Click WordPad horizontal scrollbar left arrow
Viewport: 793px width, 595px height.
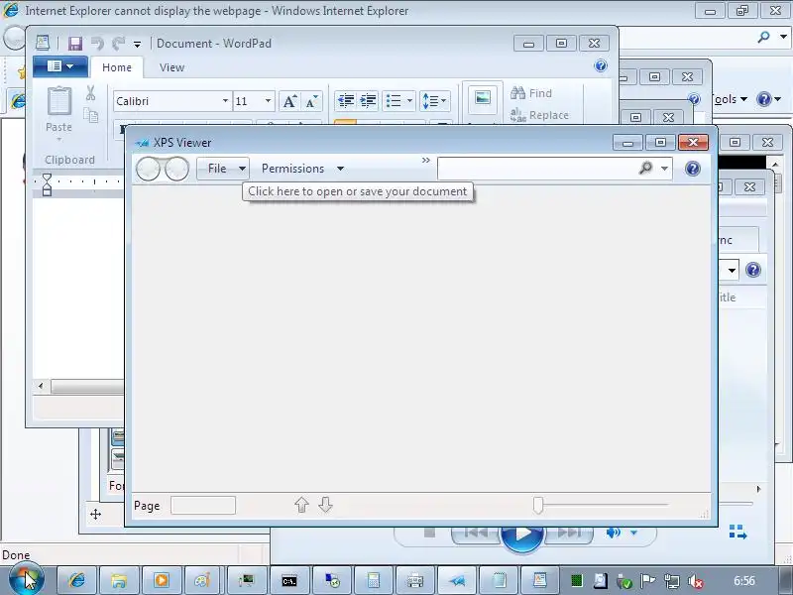(41, 387)
